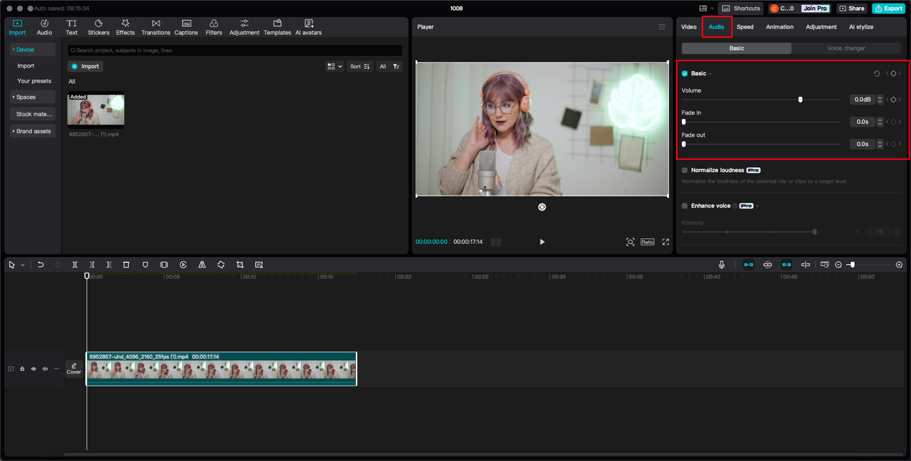Select the Crop tool in timeline toolbar
Screen dimensions: 911x461
pyautogui.click(x=240, y=265)
